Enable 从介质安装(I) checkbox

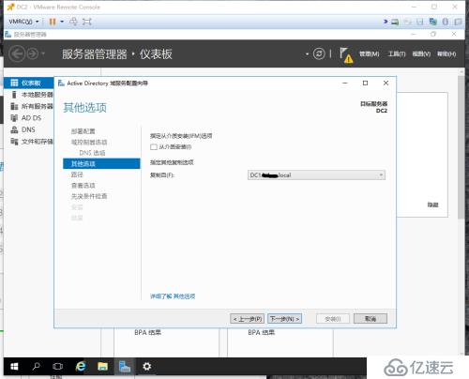click(154, 146)
